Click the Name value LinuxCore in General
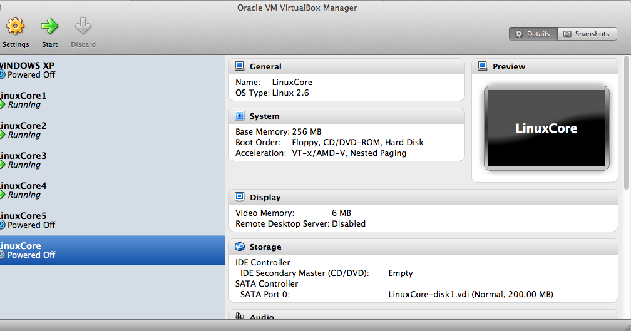The width and height of the screenshot is (631, 331). 292,82
